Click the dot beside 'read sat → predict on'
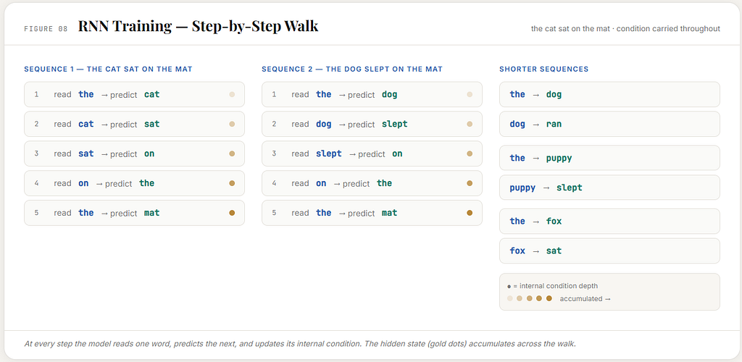 coord(232,153)
